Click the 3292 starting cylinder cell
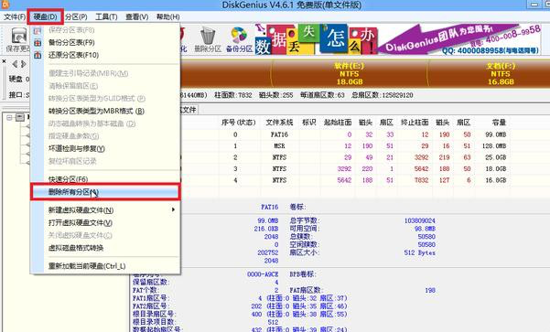Image resolution: width=550 pixels, height=332 pixels. 344,168
